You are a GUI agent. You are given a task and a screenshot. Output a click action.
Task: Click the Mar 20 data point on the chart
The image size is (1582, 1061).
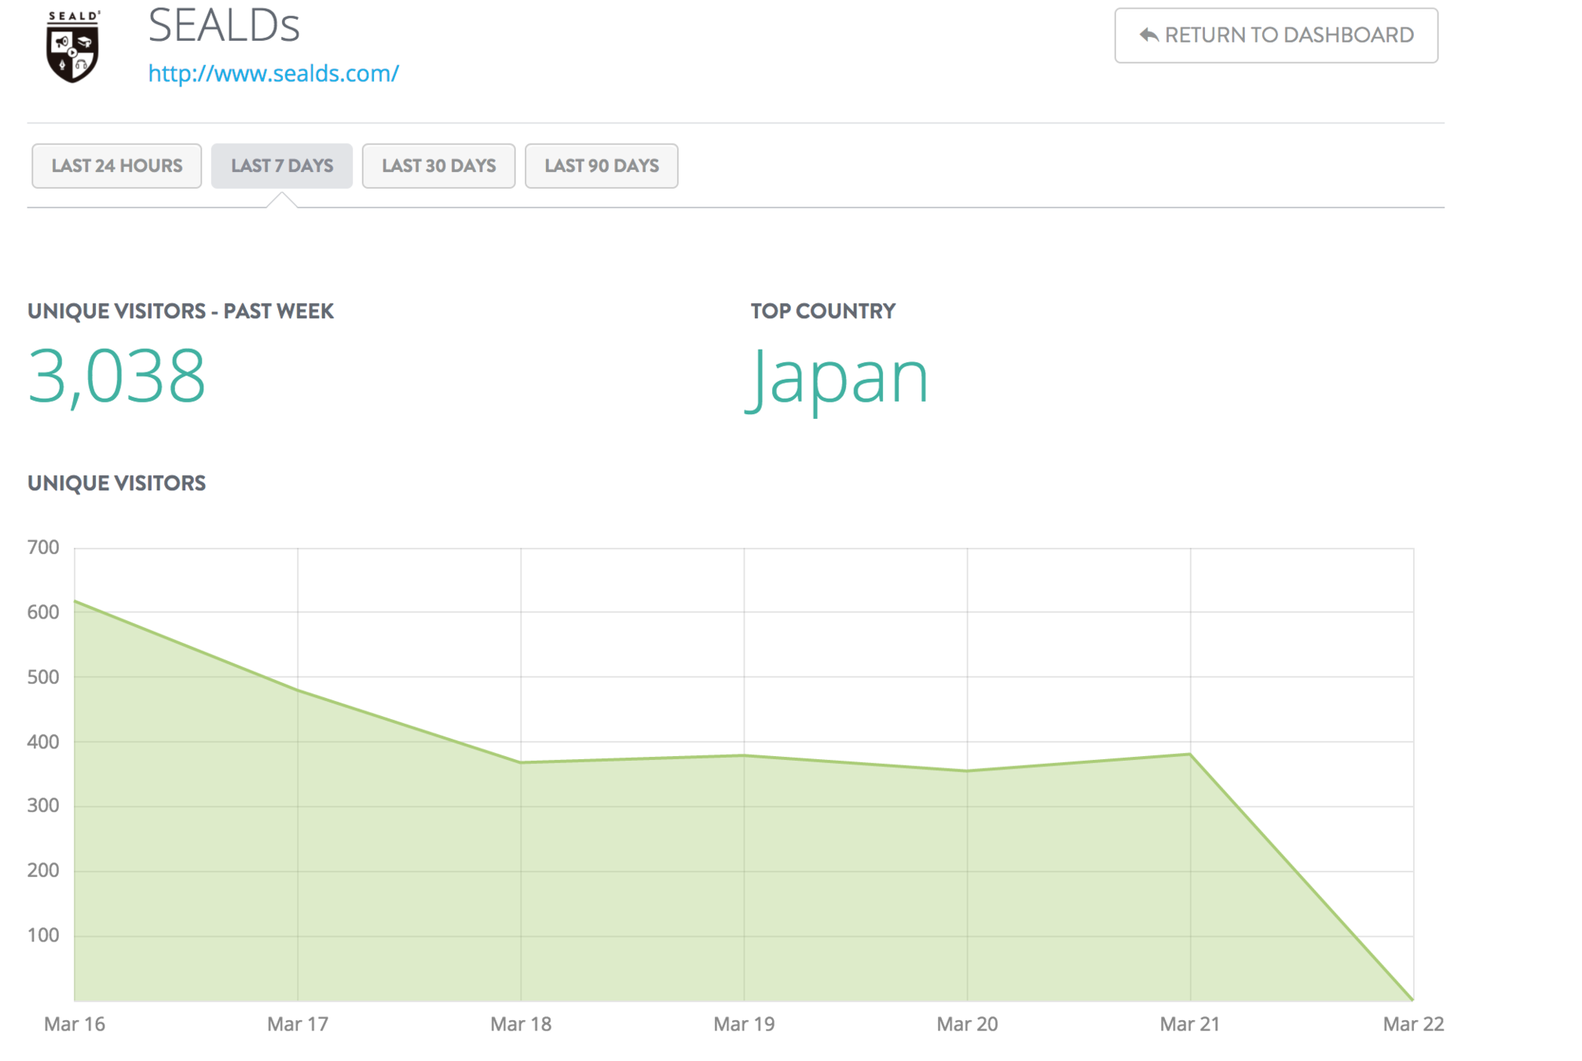(967, 770)
